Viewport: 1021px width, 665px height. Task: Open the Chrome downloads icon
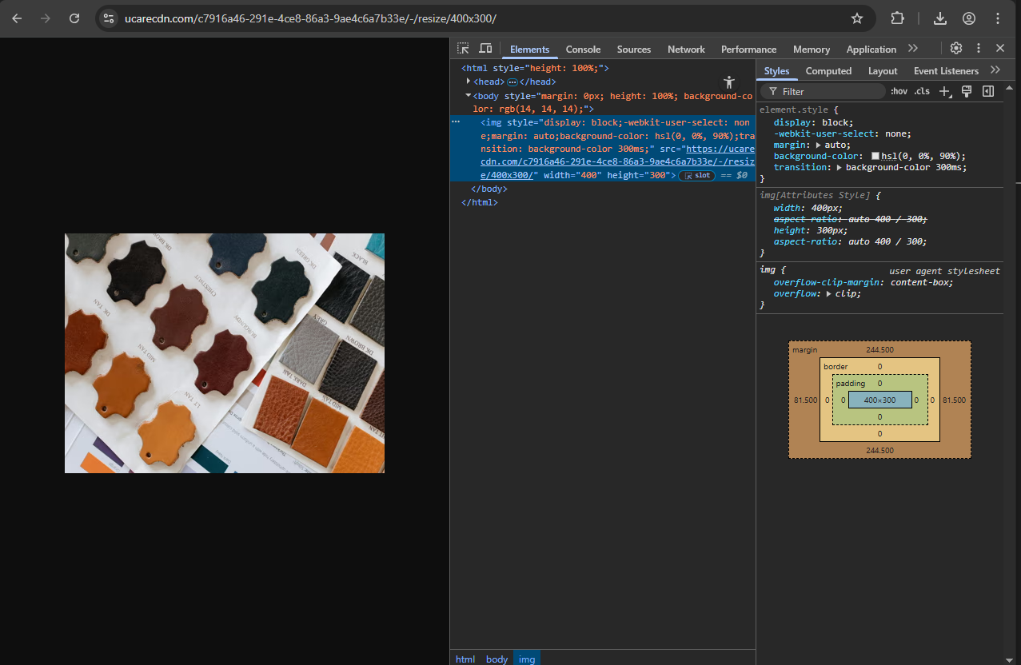pos(940,18)
